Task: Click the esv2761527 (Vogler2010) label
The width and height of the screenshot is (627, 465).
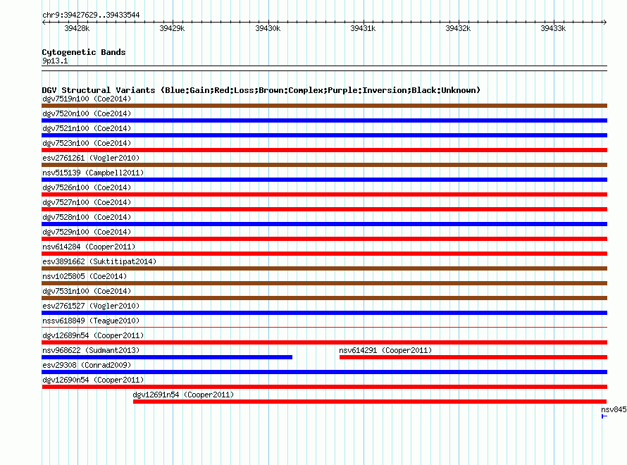Action: [91, 306]
